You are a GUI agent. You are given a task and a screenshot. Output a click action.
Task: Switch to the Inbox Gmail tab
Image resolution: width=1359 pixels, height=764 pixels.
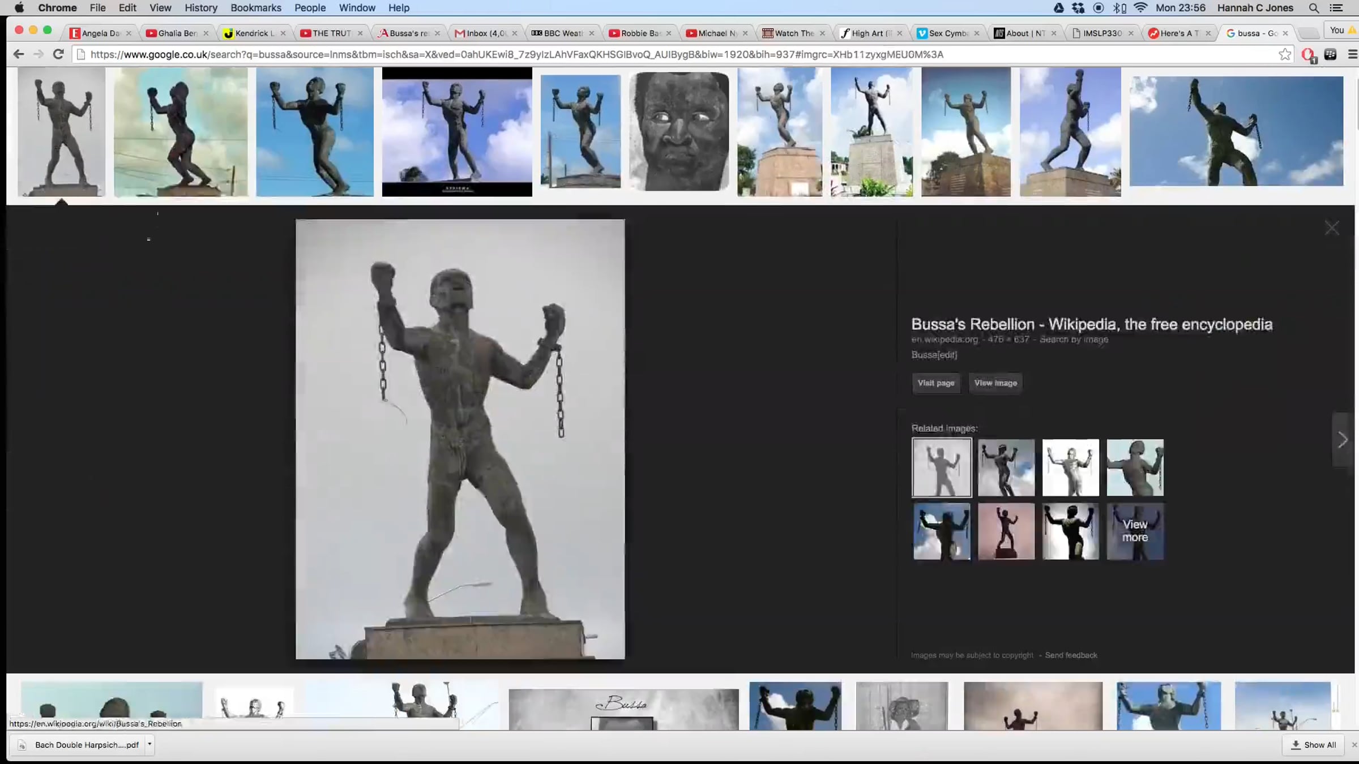(486, 33)
